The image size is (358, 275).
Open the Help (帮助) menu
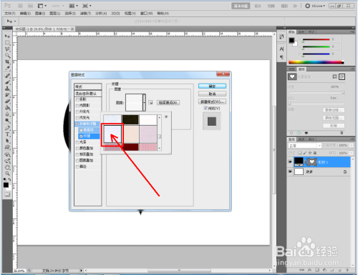pos(163,14)
